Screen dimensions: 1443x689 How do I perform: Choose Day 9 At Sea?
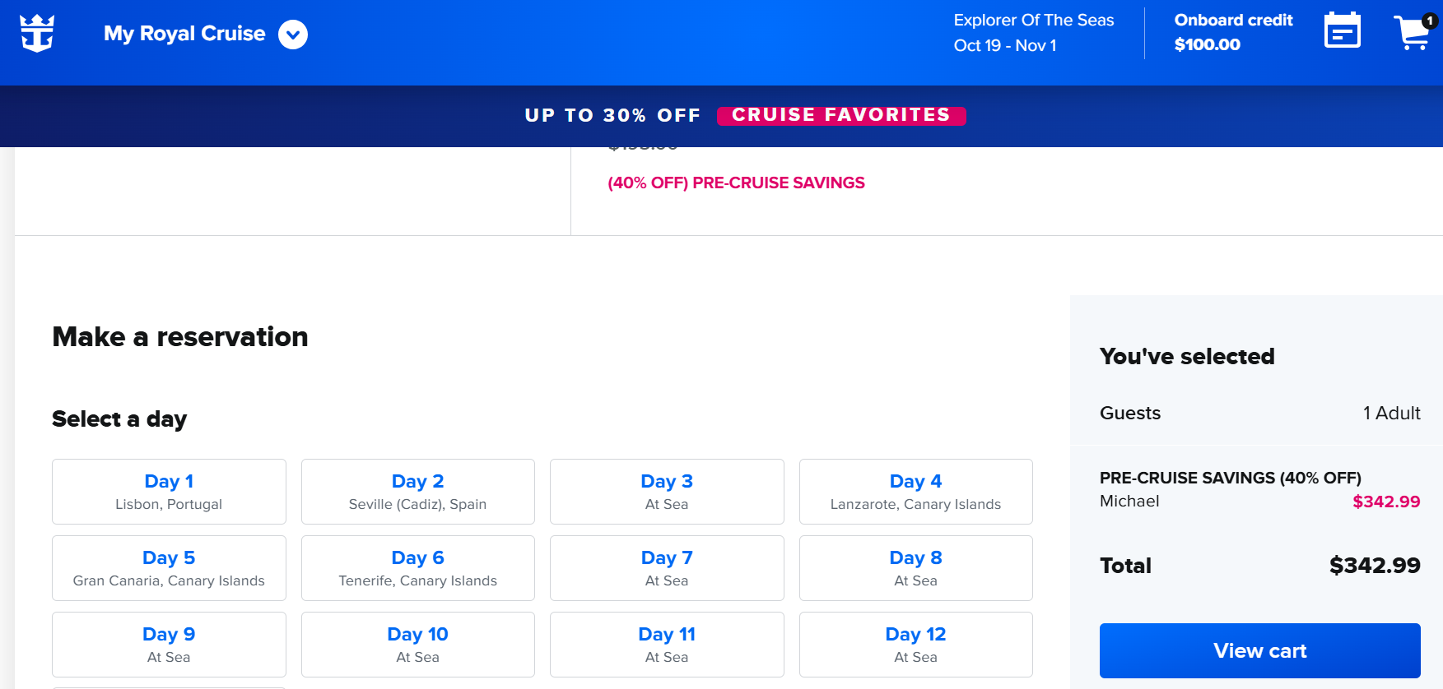tap(169, 645)
